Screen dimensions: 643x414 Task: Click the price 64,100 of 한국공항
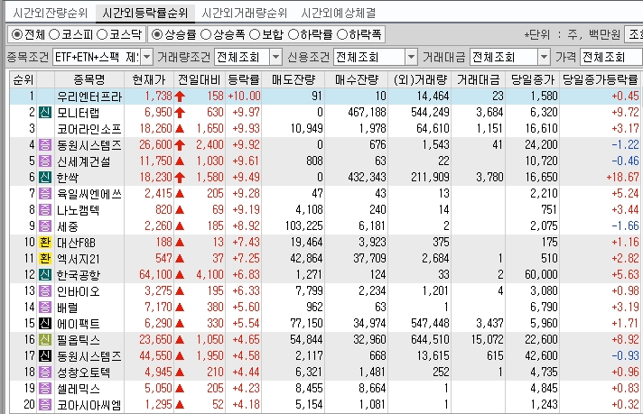[156, 275]
